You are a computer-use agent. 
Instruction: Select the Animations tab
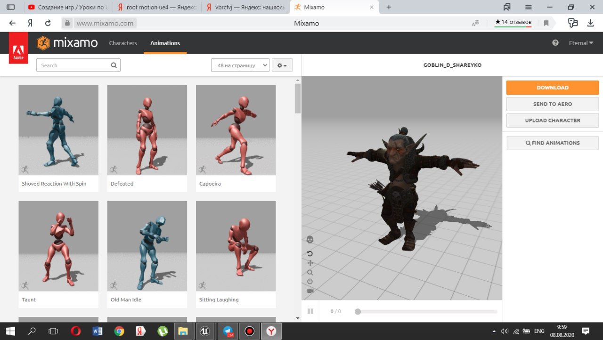(x=165, y=43)
